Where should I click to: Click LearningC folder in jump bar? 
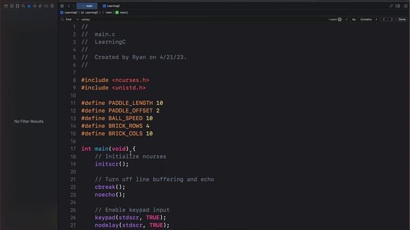[90, 13]
